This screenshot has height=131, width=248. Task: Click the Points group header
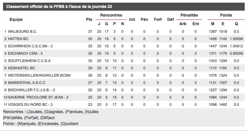click(226, 15)
